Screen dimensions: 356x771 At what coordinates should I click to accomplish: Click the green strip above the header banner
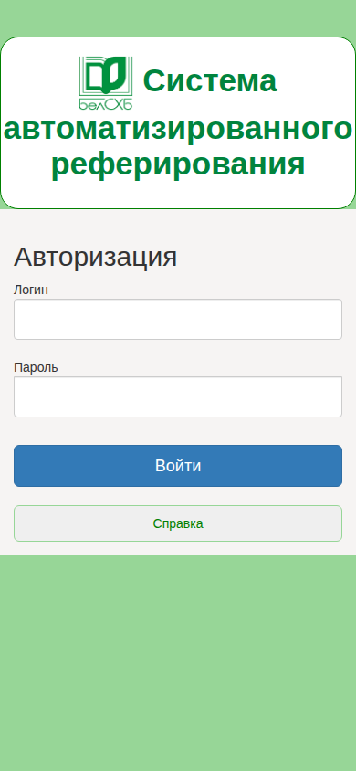178,17
